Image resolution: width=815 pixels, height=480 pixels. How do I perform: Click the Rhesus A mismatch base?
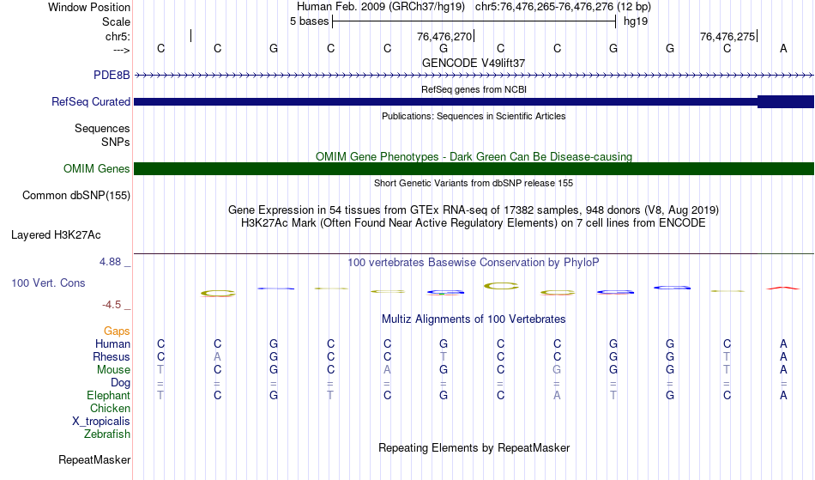tap(217, 356)
